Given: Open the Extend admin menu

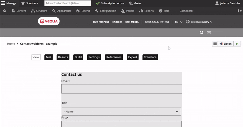Looking at the screenshot, I should (83, 11).
